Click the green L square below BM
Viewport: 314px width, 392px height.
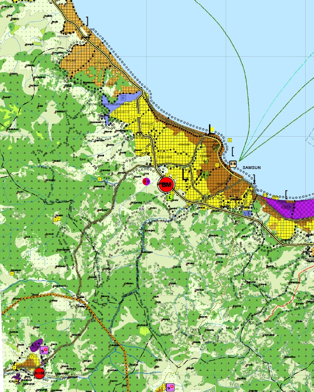click(170, 197)
